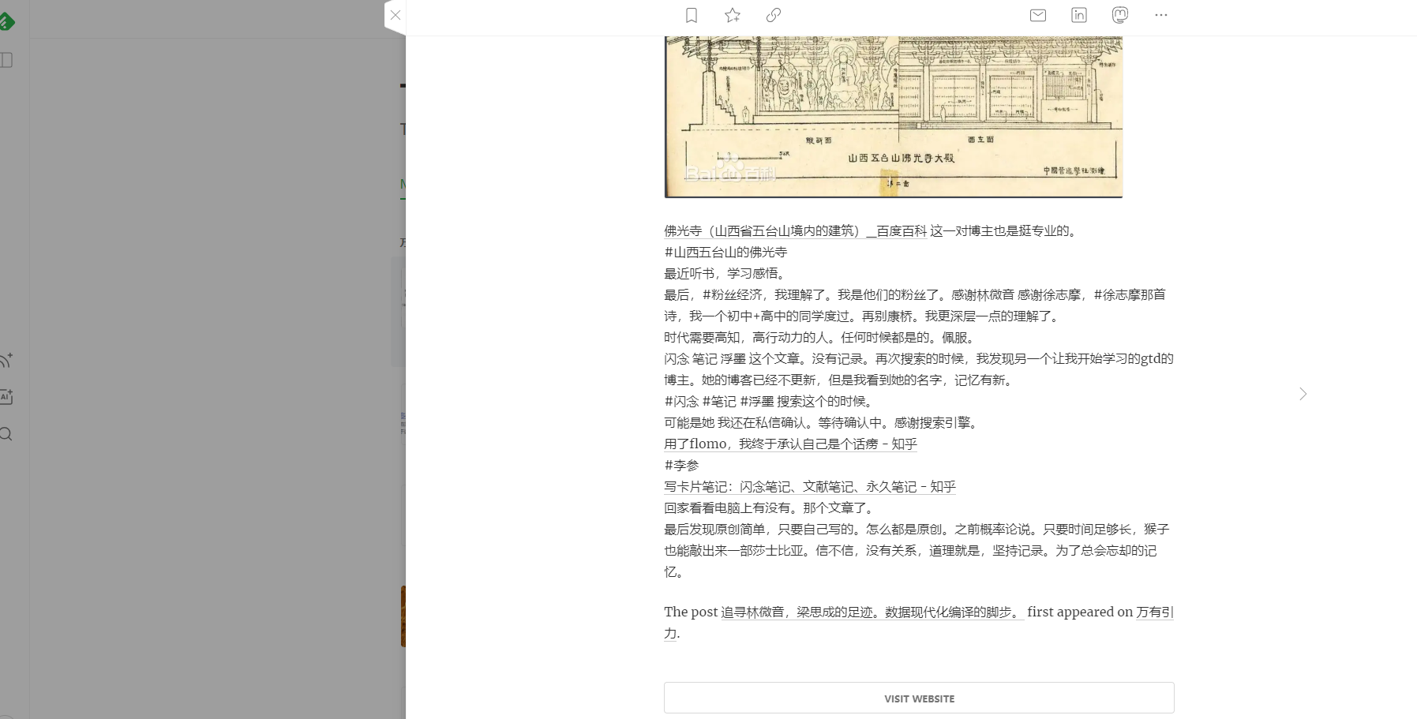The height and width of the screenshot is (719, 1417).
Task: Share the article to Mastodon
Action: coord(1120,15)
